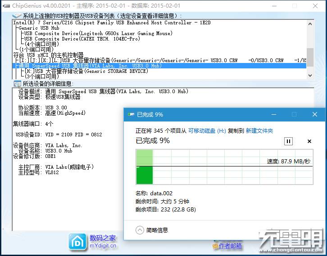Open the 可移动磁盘 (H:) source link
Viewport: 327px width, 256px height.
pos(207,131)
